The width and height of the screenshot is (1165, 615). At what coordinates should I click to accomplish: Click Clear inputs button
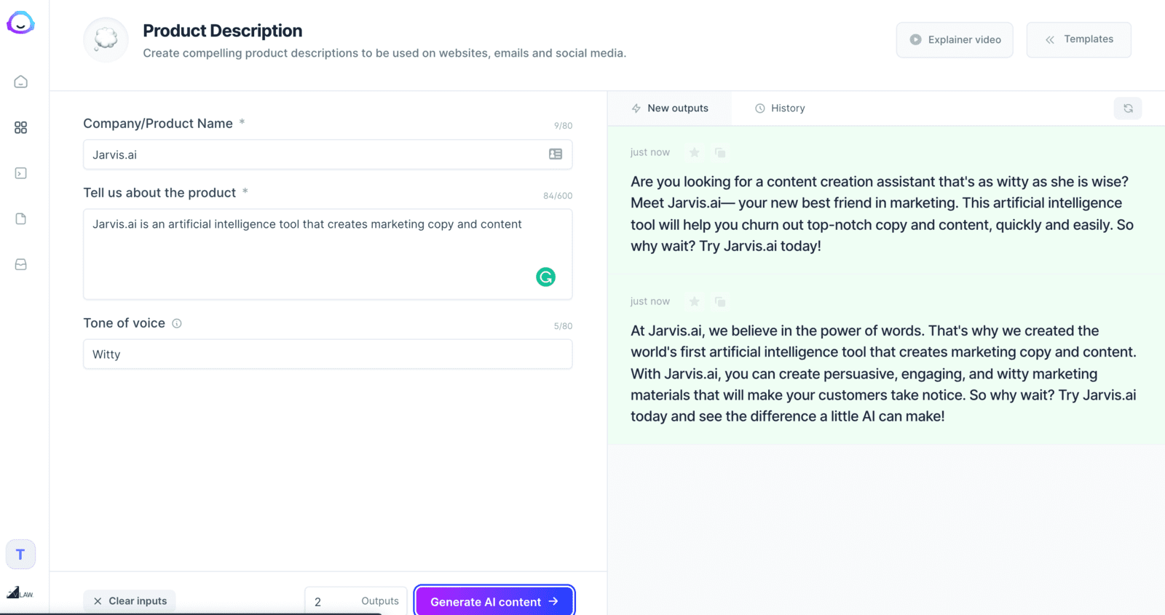(x=130, y=601)
